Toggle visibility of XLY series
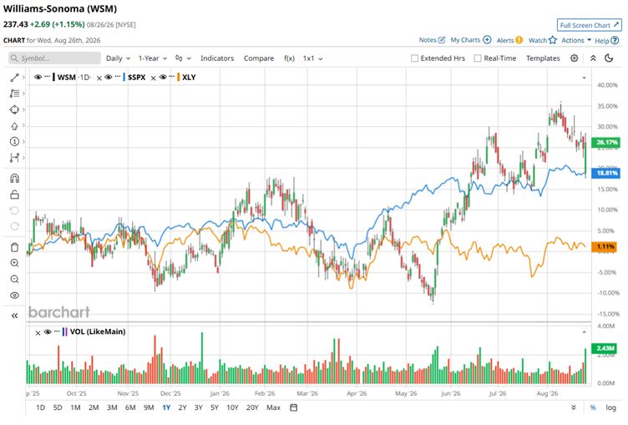The height and width of the screenshot is (425, 628). coord(163,77)
